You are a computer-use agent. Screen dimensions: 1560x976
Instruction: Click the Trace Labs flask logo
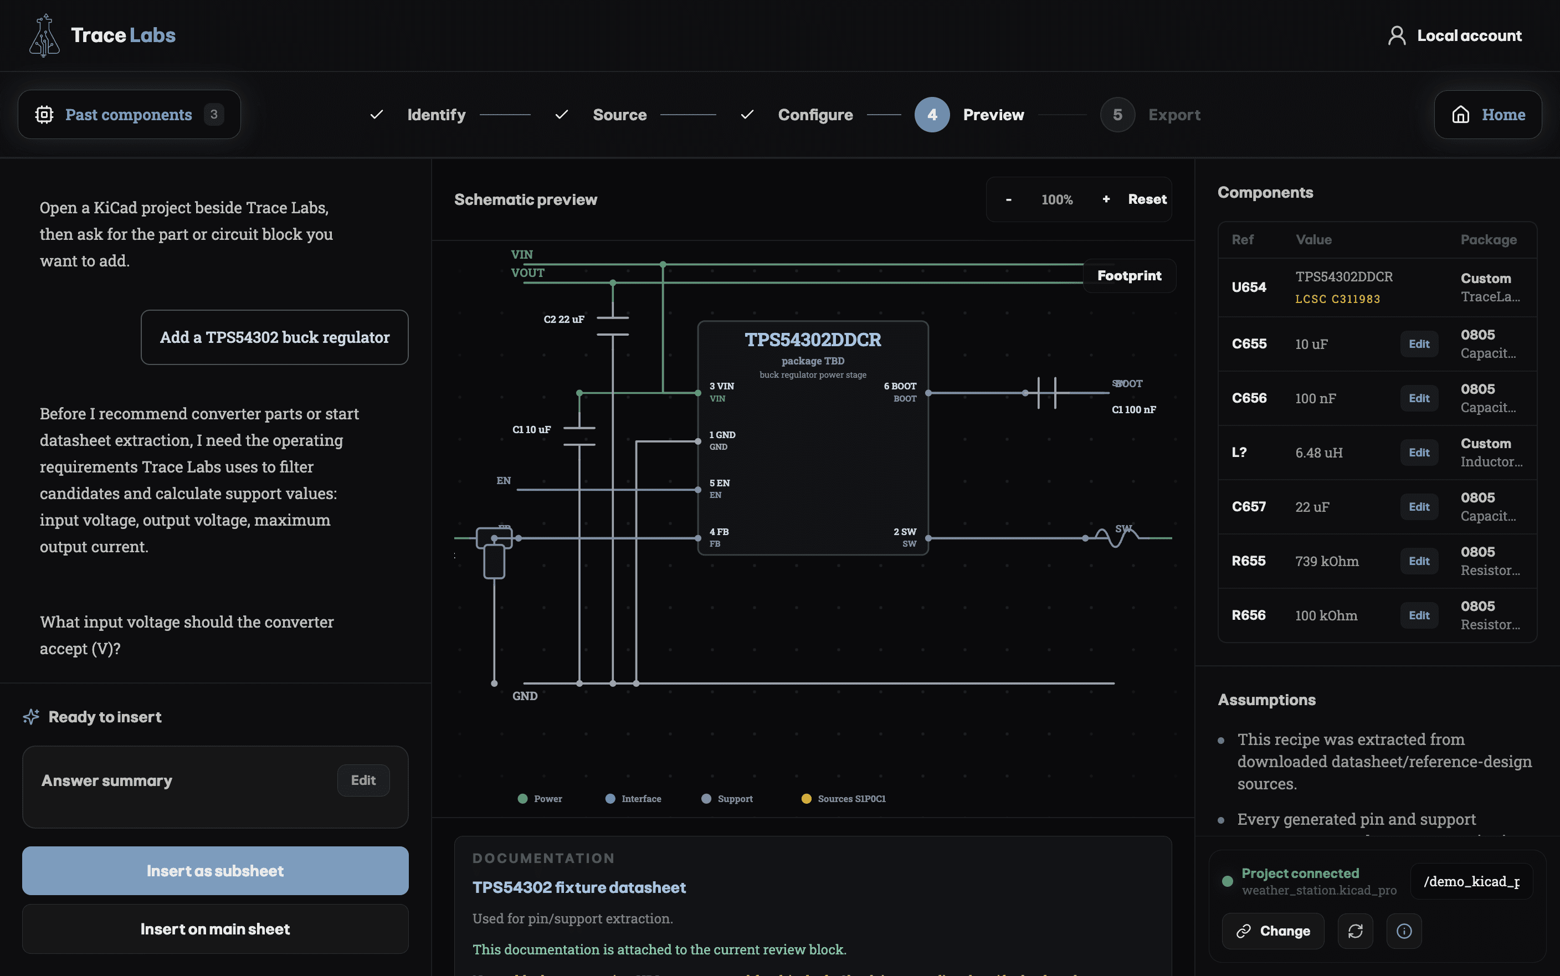(44, 35)
